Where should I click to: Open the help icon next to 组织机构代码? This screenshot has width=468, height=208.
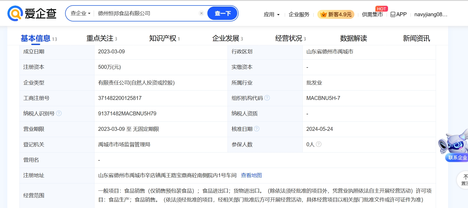tap(267, 98)
